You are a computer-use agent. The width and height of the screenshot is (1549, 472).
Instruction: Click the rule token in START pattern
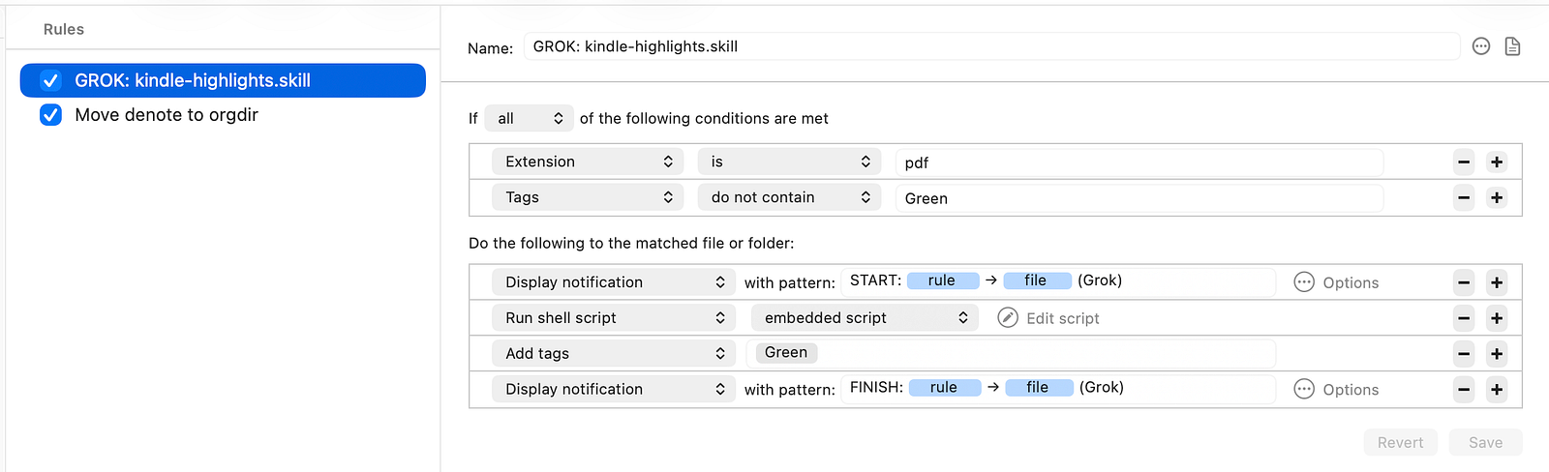(x=942, y=280)
